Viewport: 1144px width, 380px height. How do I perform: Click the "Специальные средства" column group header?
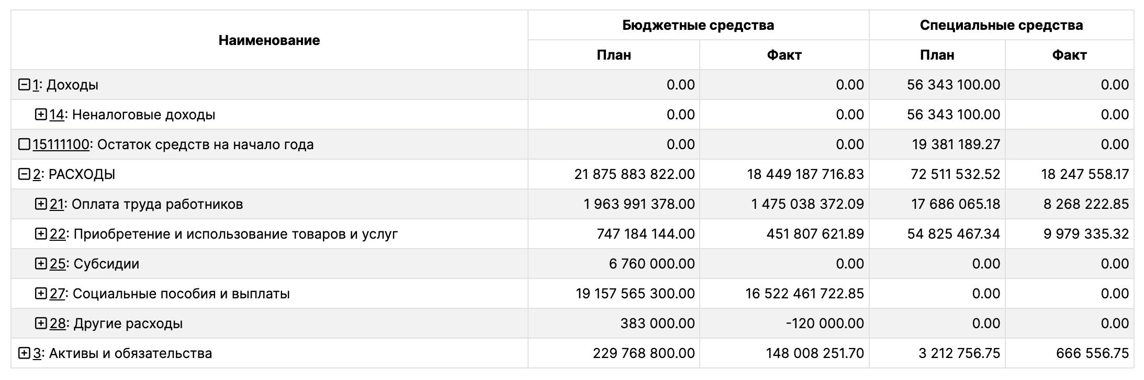click(x=1001, y=25)
